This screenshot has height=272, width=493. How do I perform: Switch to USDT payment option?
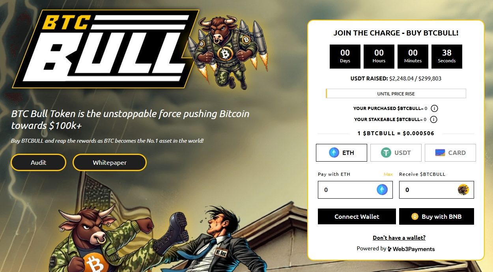coord(396,153)
